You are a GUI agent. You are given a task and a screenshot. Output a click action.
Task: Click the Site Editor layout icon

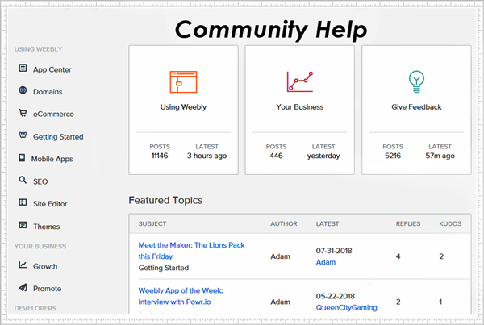(23, 202)
